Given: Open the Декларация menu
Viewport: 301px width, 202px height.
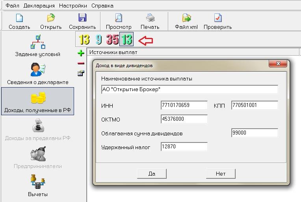Looking at the screenshot, I should (x=39, y=6).
